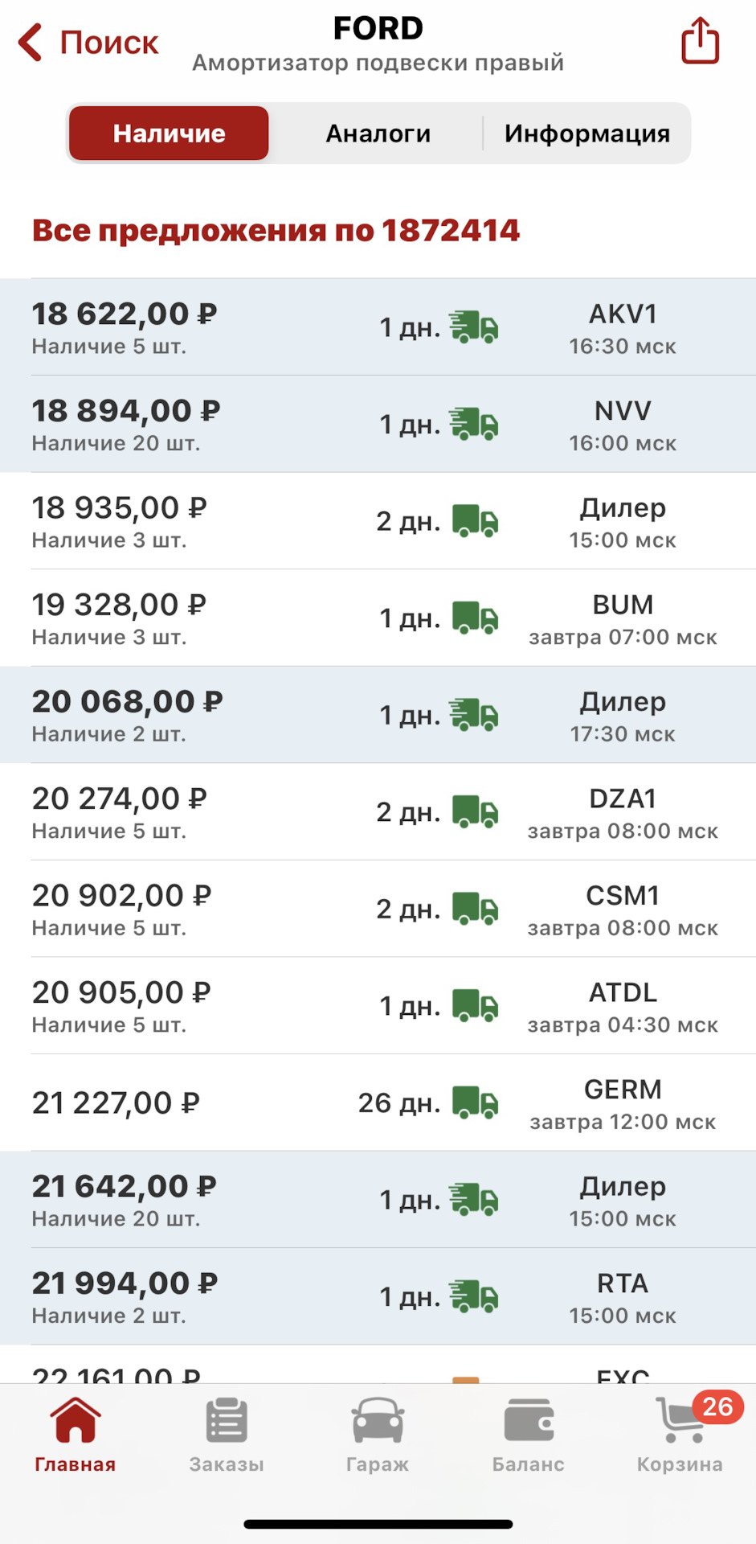Switch to the Наличие tab

coord(169,133)
